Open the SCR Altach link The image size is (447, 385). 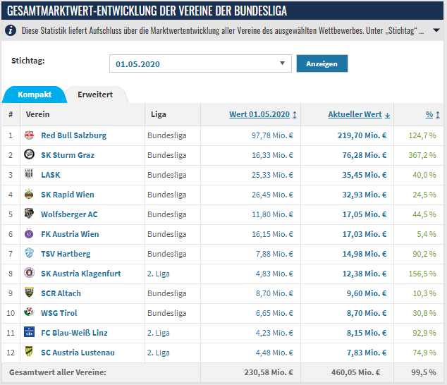pyautogui.click(x=61, y=293)
